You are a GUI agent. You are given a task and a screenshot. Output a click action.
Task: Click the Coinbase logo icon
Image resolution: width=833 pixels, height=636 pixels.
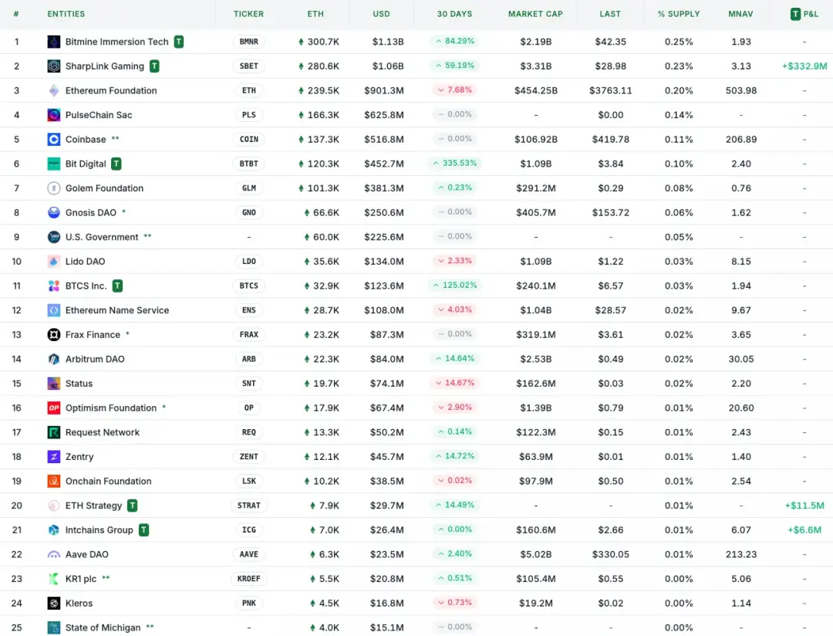54,140
